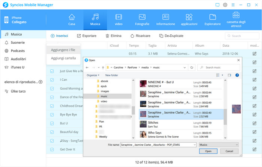Go up one folder level in dialog
This screenshot has width=262, height=167.
point(103,68)
